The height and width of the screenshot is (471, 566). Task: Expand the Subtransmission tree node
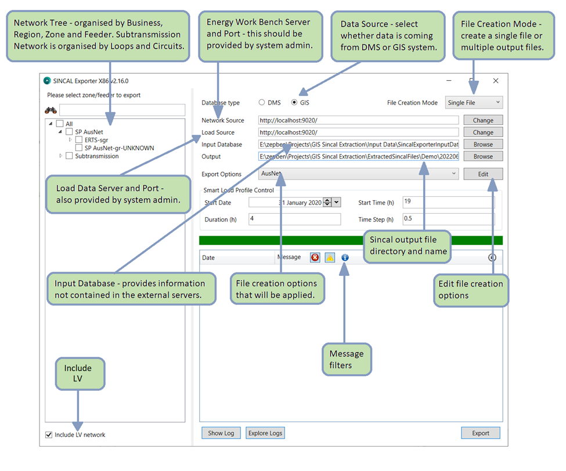pos(62,156)
